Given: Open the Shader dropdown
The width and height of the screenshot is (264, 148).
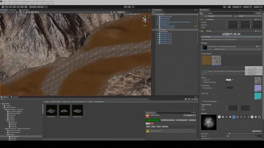Looking at the screenshot, I should click(237, 49).
